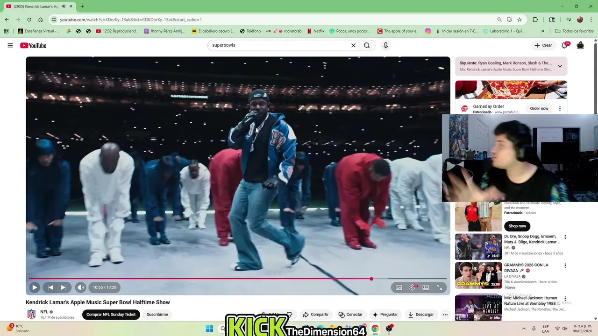Image resolution: width=598 pixels, height=336 pixels.
Task: Open Chrome apps grid icon
Action: click(x=6, y=31)
